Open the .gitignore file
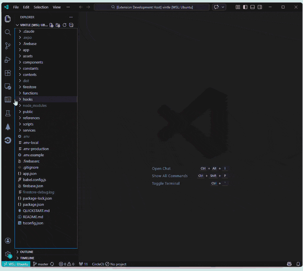 [46, 167]
